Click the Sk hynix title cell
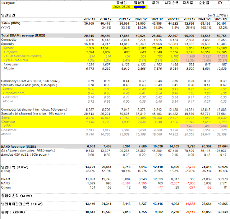230x219 pixels. pos(8,3)
